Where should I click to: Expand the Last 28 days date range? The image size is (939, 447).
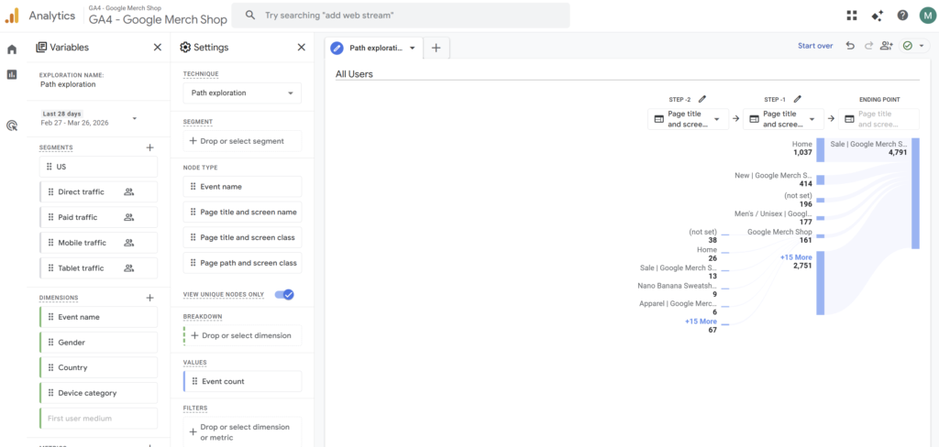[x=135, y=118]
